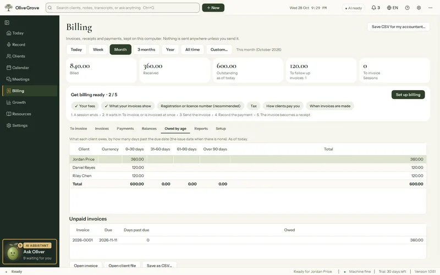This screenshot has width=440, height=275.
Task: Go to Clients in sidebar
Action: coord(30,56)
